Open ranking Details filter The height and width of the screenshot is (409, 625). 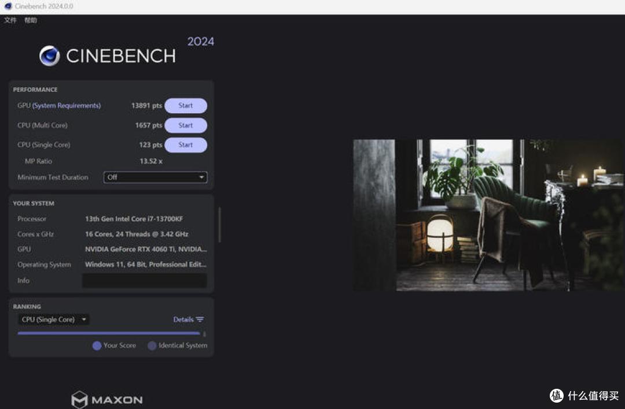tap(188, 319)
